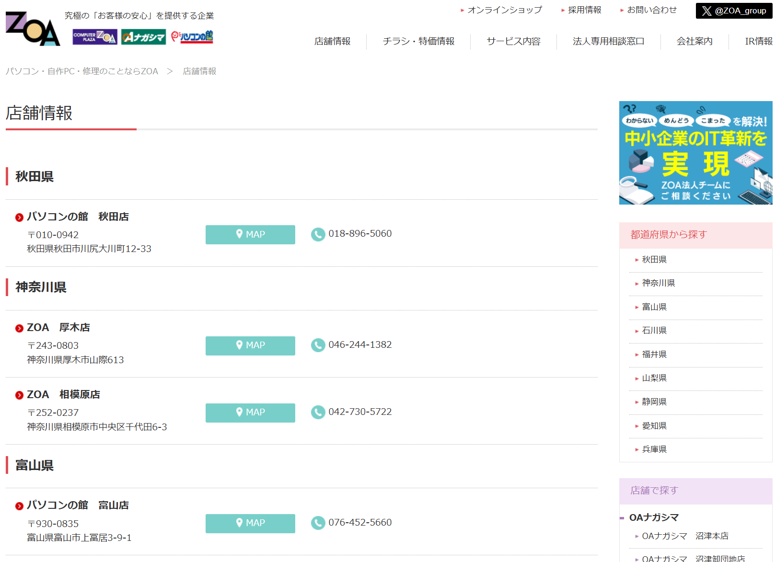775x562 pixels.
Task: Open the OAナガシマ brand logo
Action: (x=143, y=37)
